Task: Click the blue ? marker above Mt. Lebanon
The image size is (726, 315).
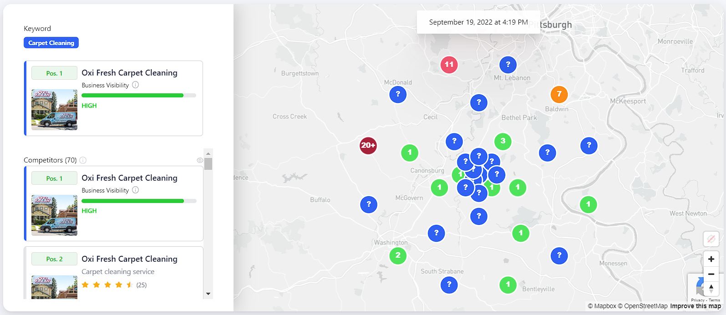Action: (x=508, y=65)
